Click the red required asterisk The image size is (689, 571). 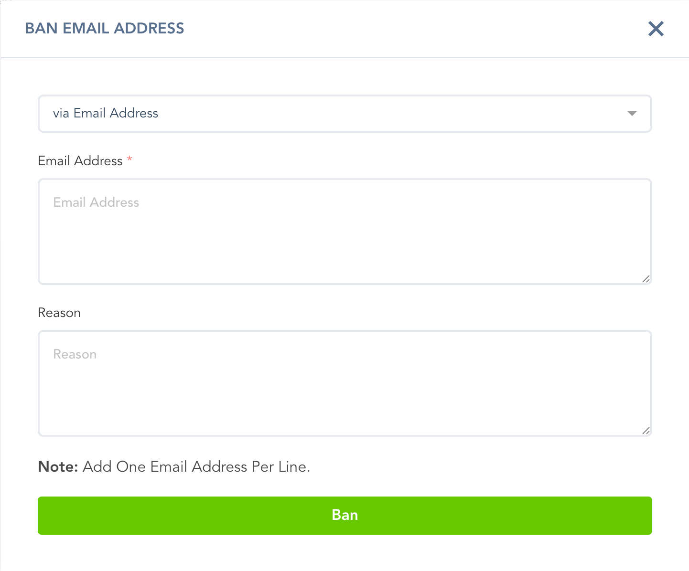pyautogui.click(x=129, y=159)
